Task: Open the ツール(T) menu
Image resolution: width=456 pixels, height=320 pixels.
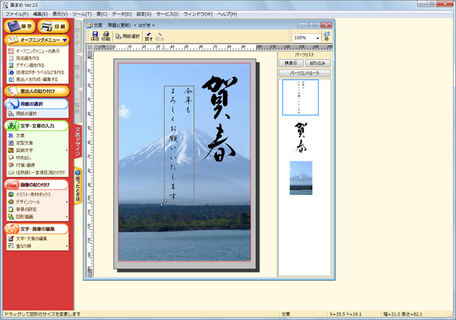Action: click(81, 14)
